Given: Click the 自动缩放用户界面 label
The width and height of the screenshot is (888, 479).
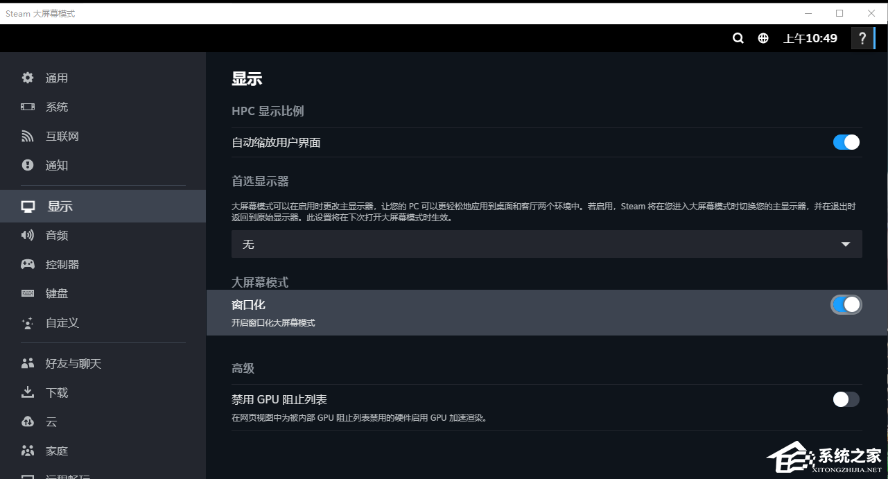Looking at the screenshot, I should (x=276, y=143).
